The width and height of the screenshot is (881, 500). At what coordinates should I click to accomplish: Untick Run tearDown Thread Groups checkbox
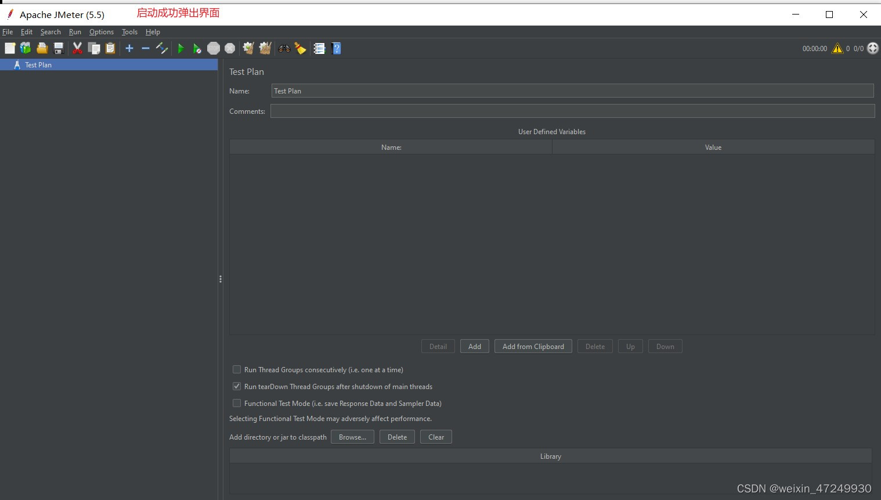click(237, 386)
